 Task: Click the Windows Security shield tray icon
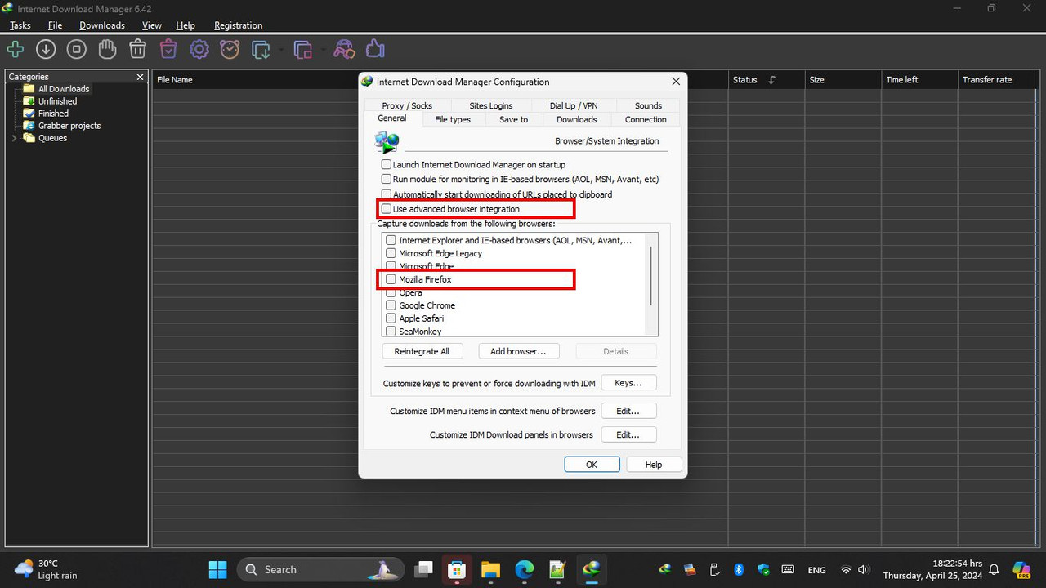(764, 569)
